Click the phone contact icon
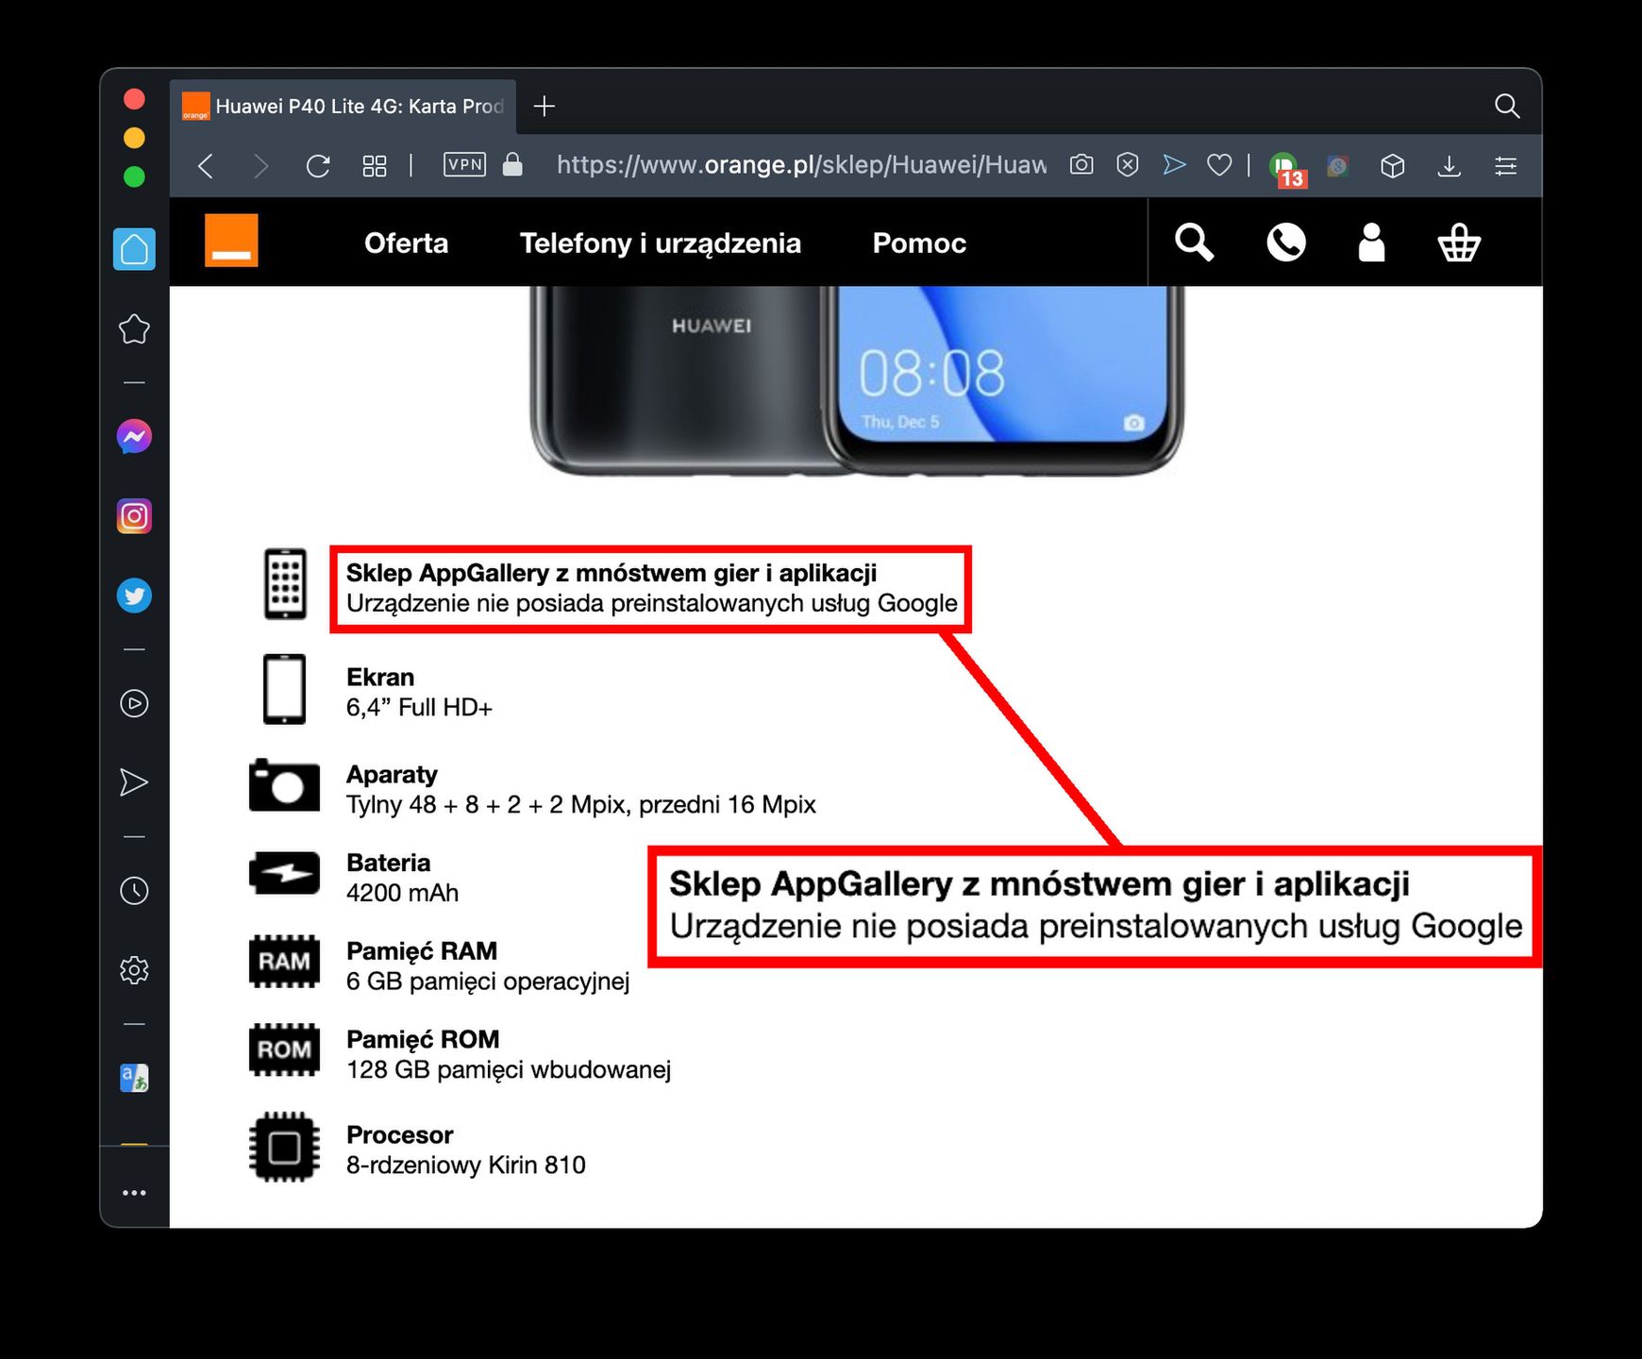Viewport: 1642px width, 1359px height. tap(1285, 243)
